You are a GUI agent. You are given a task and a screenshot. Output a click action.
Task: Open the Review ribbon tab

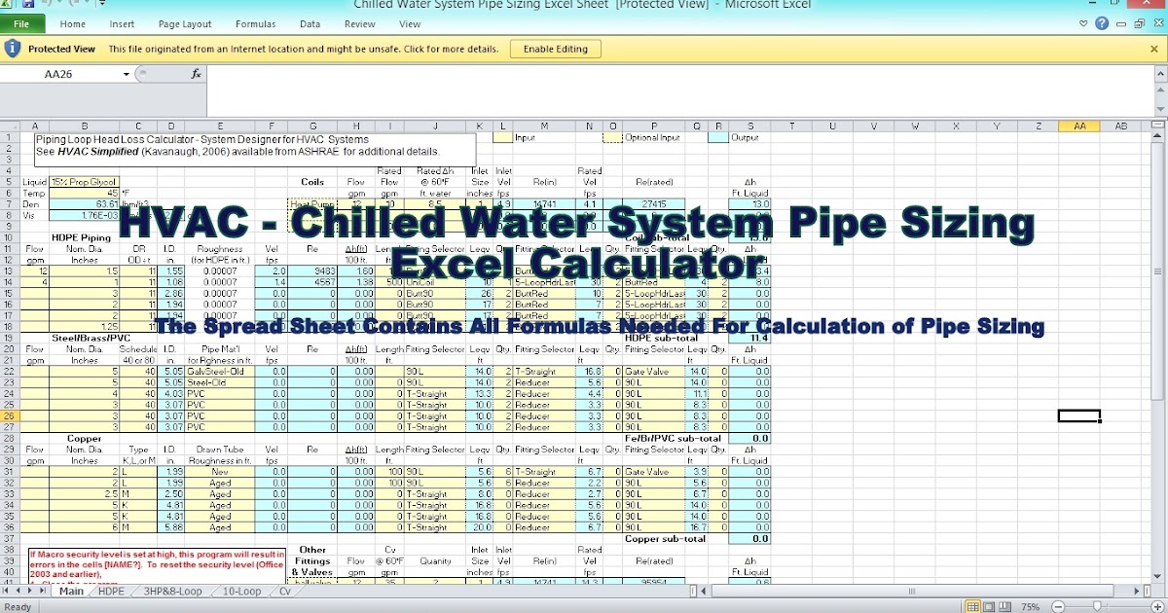click(x=360, y=23)
